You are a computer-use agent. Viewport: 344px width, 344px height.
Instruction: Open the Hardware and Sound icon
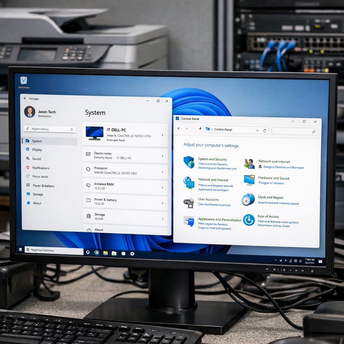pos(249,180)
